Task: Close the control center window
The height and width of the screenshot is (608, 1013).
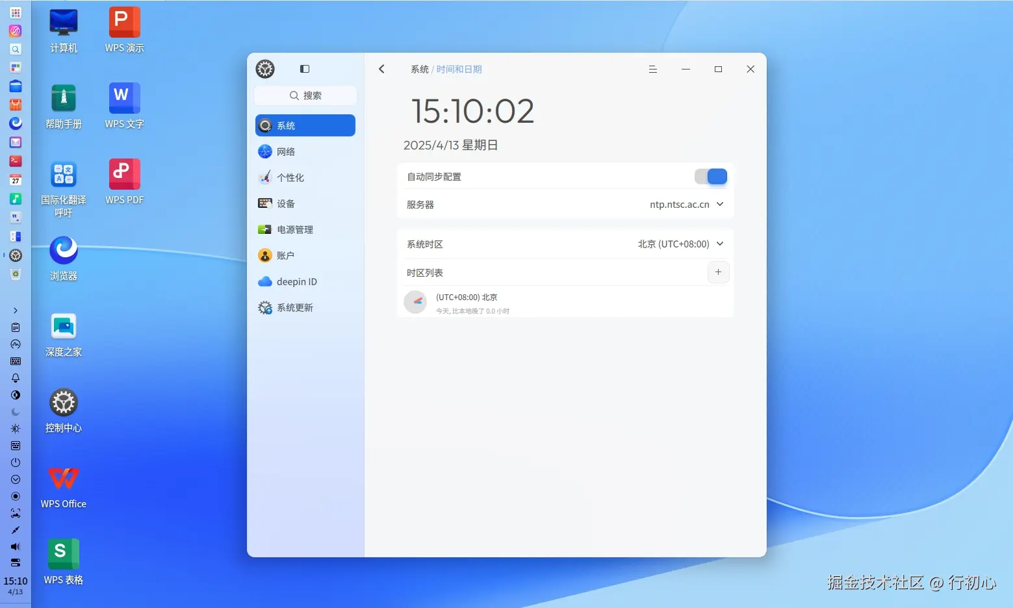Action: (x=750, y=69)
